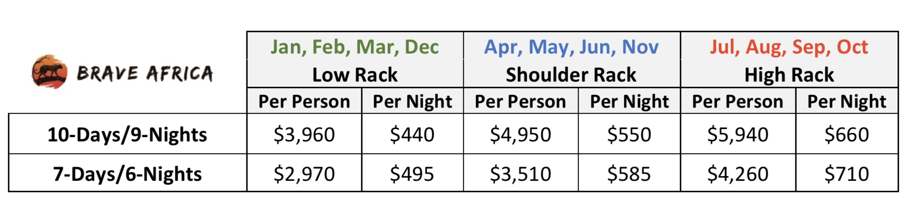Select the Apr, May, Jun, Nov header
Screen dimensions: 913x208
(571, 47)
